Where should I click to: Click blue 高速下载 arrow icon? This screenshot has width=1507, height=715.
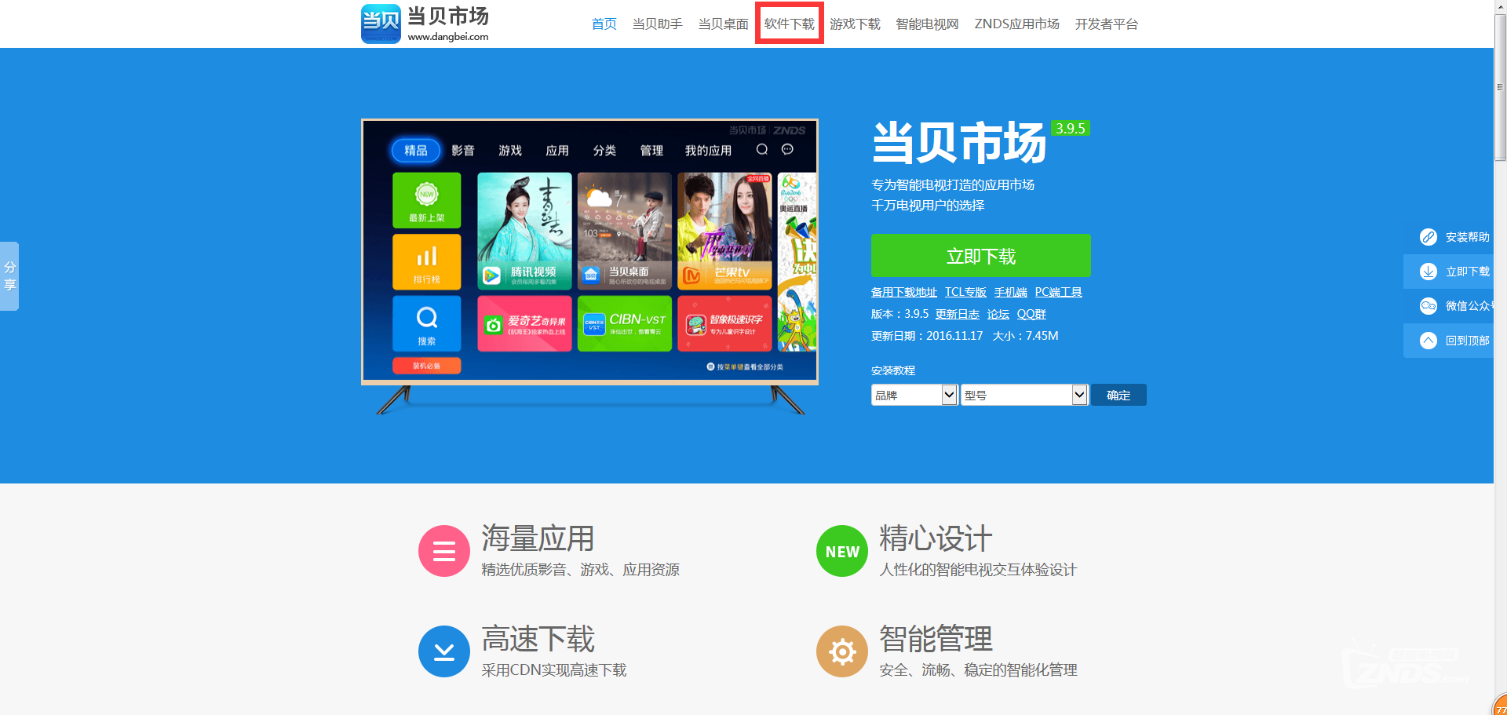[444, 651]
